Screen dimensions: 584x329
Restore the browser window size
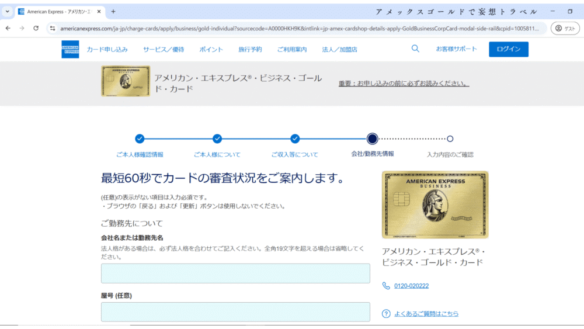[x=570, y=12]
